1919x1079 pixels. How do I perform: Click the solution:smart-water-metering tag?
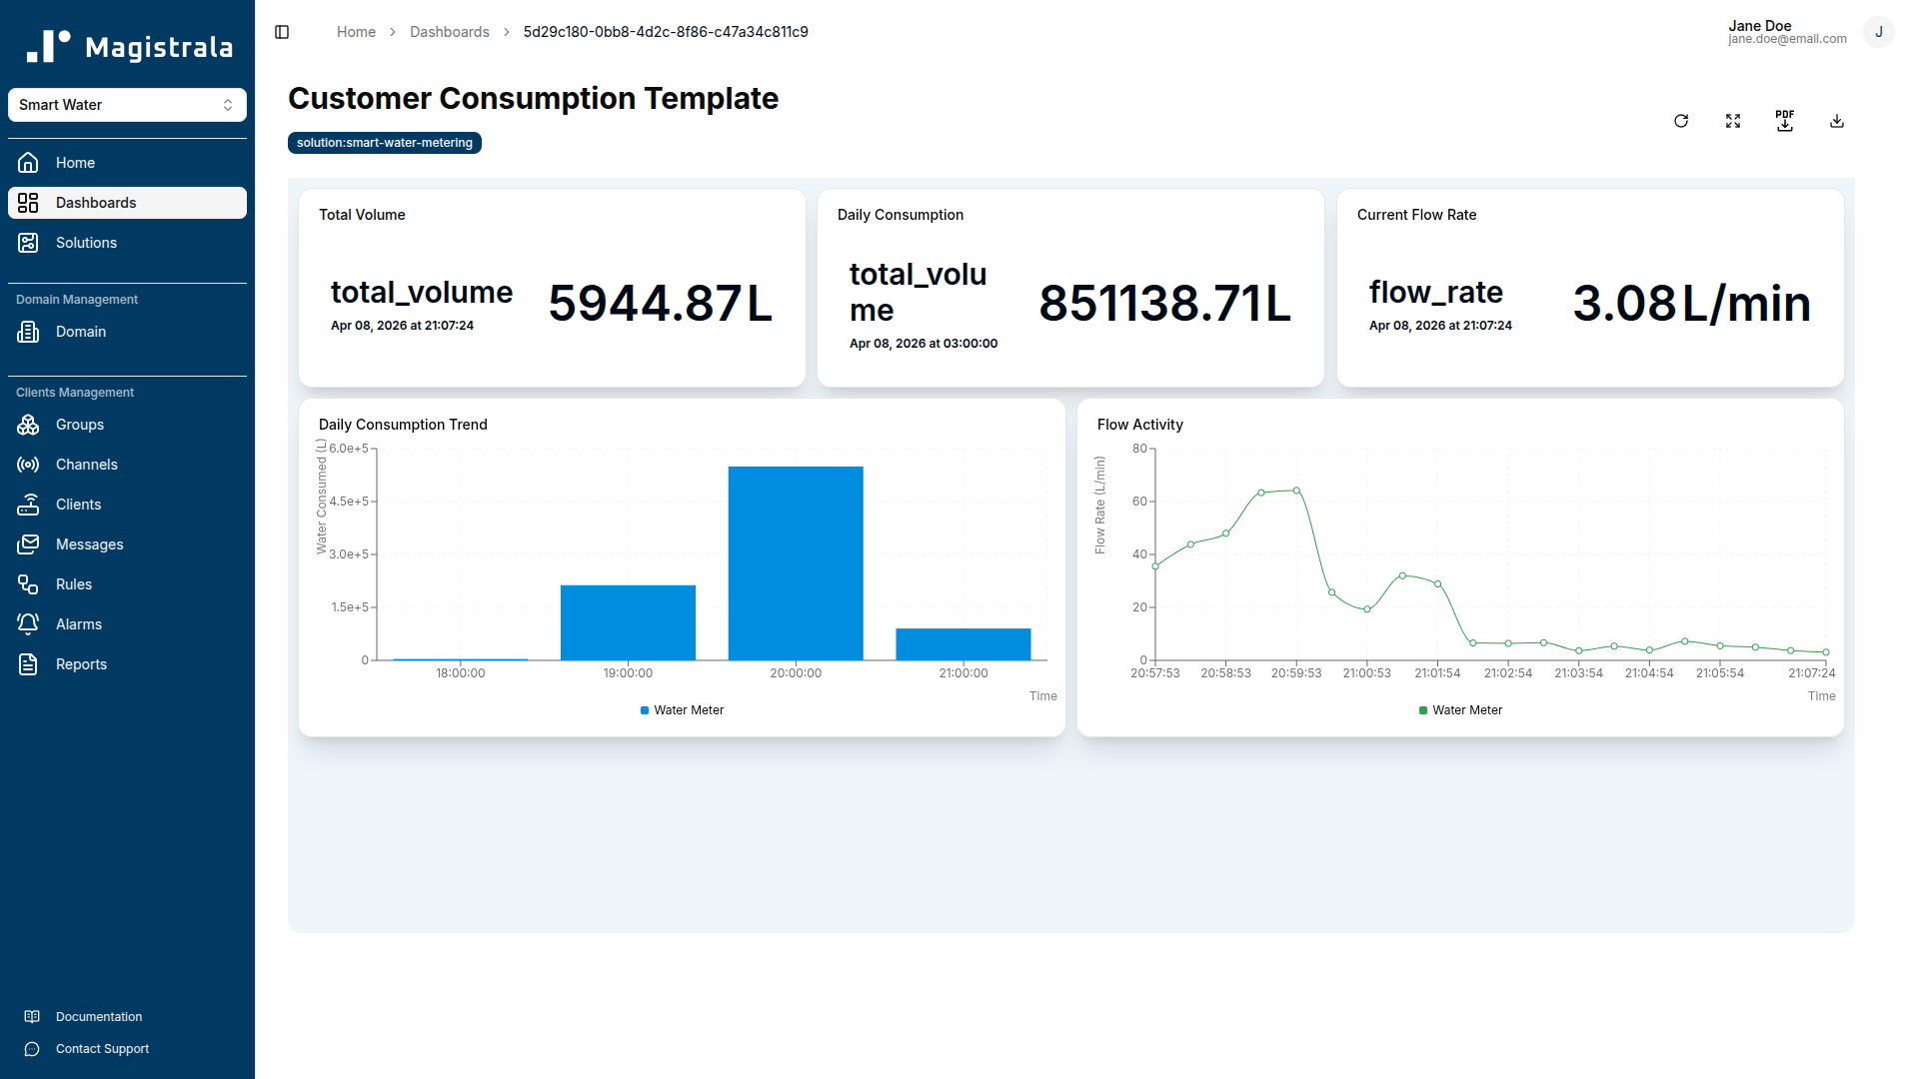coord(384,142)
